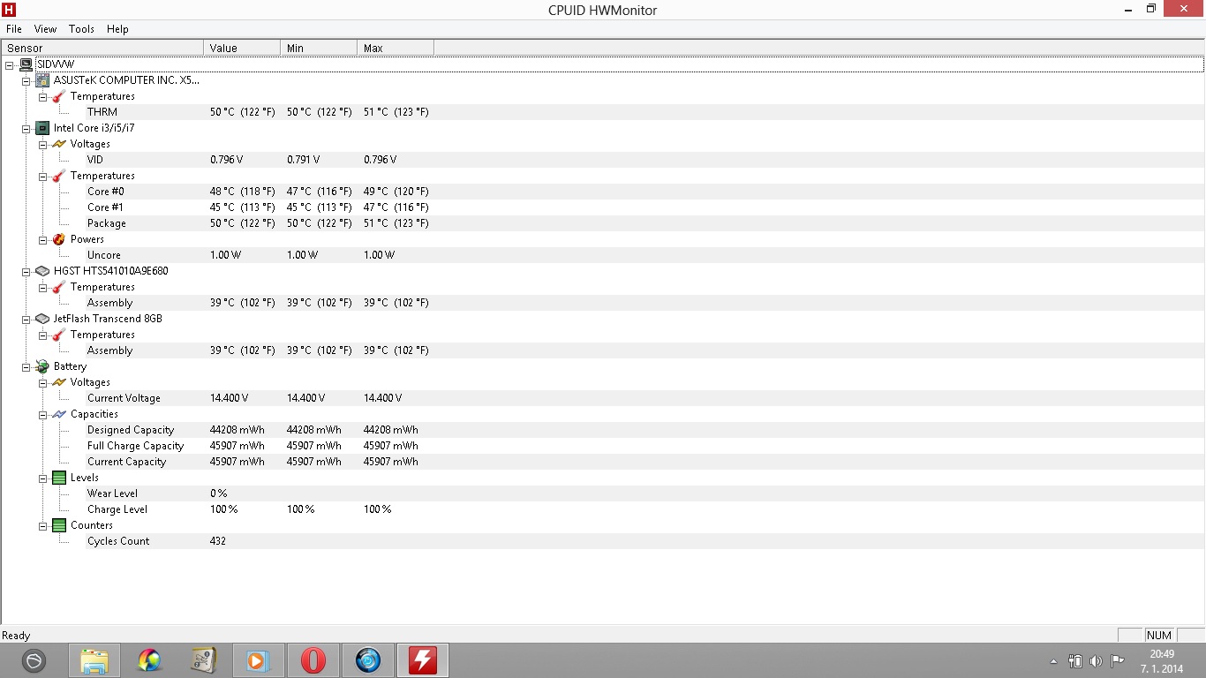Click the thermometer icon under JetFlash Transcend
Viewport: 1206px width, 678px height.
[x=59, y=335]
